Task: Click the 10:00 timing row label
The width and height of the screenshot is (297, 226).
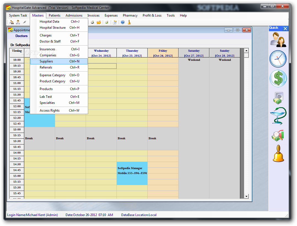Action: 17,60
